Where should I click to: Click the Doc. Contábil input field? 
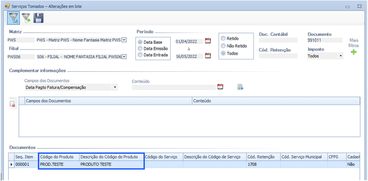tap(278, 40)
